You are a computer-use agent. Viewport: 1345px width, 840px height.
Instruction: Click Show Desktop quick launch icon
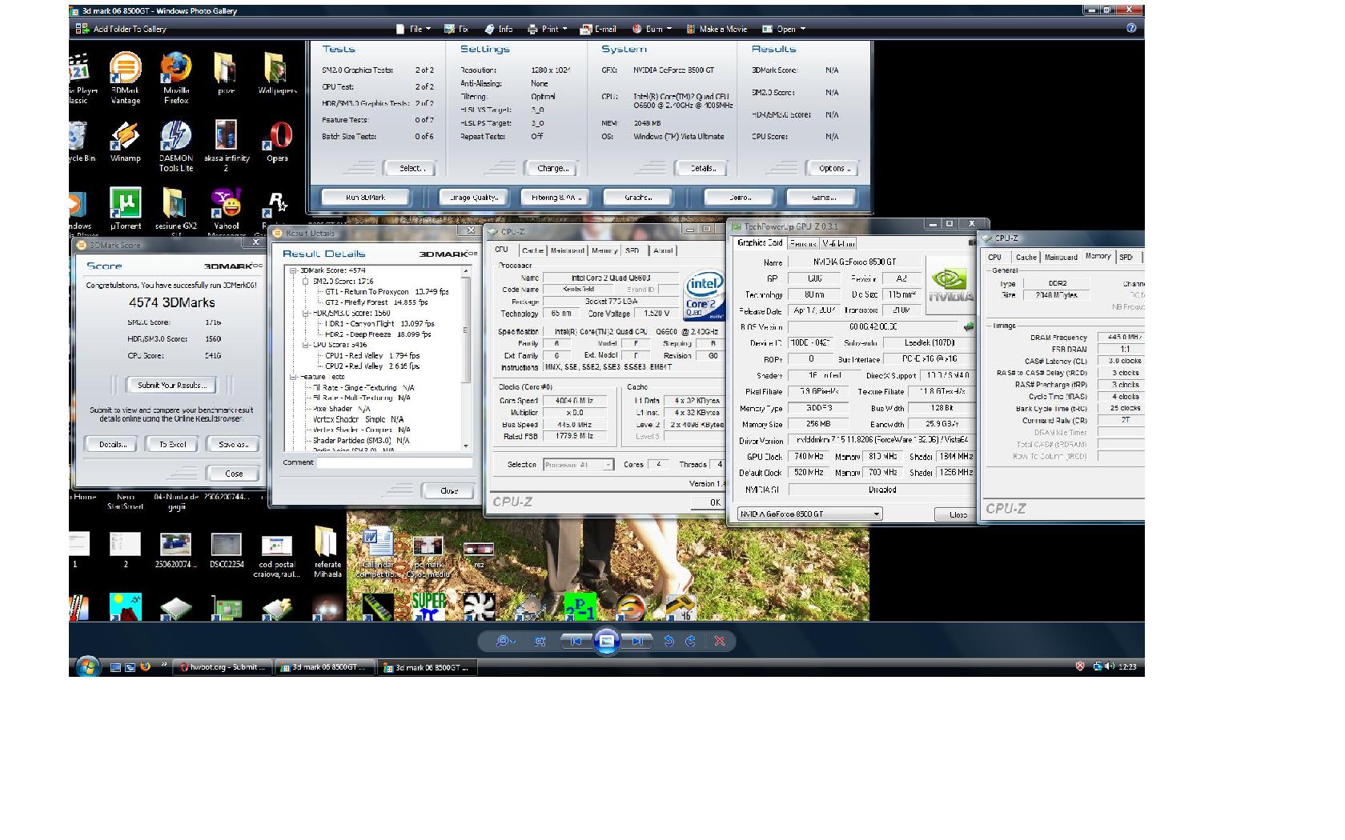click(115, 666)
